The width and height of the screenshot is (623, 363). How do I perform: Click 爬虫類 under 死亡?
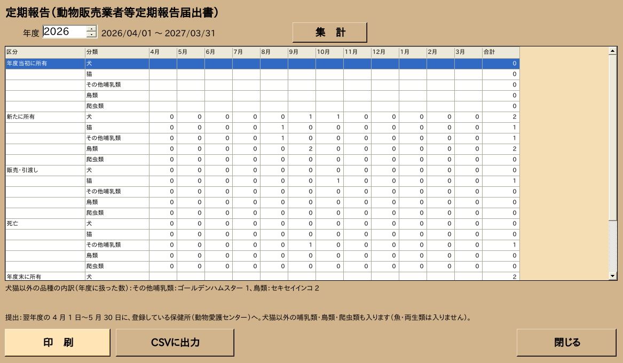tap(117, 266)
